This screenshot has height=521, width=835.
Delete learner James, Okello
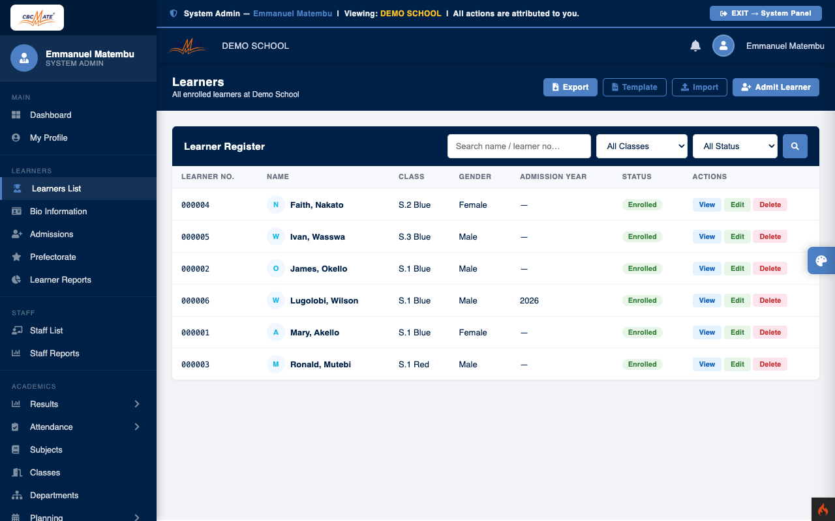770,268
